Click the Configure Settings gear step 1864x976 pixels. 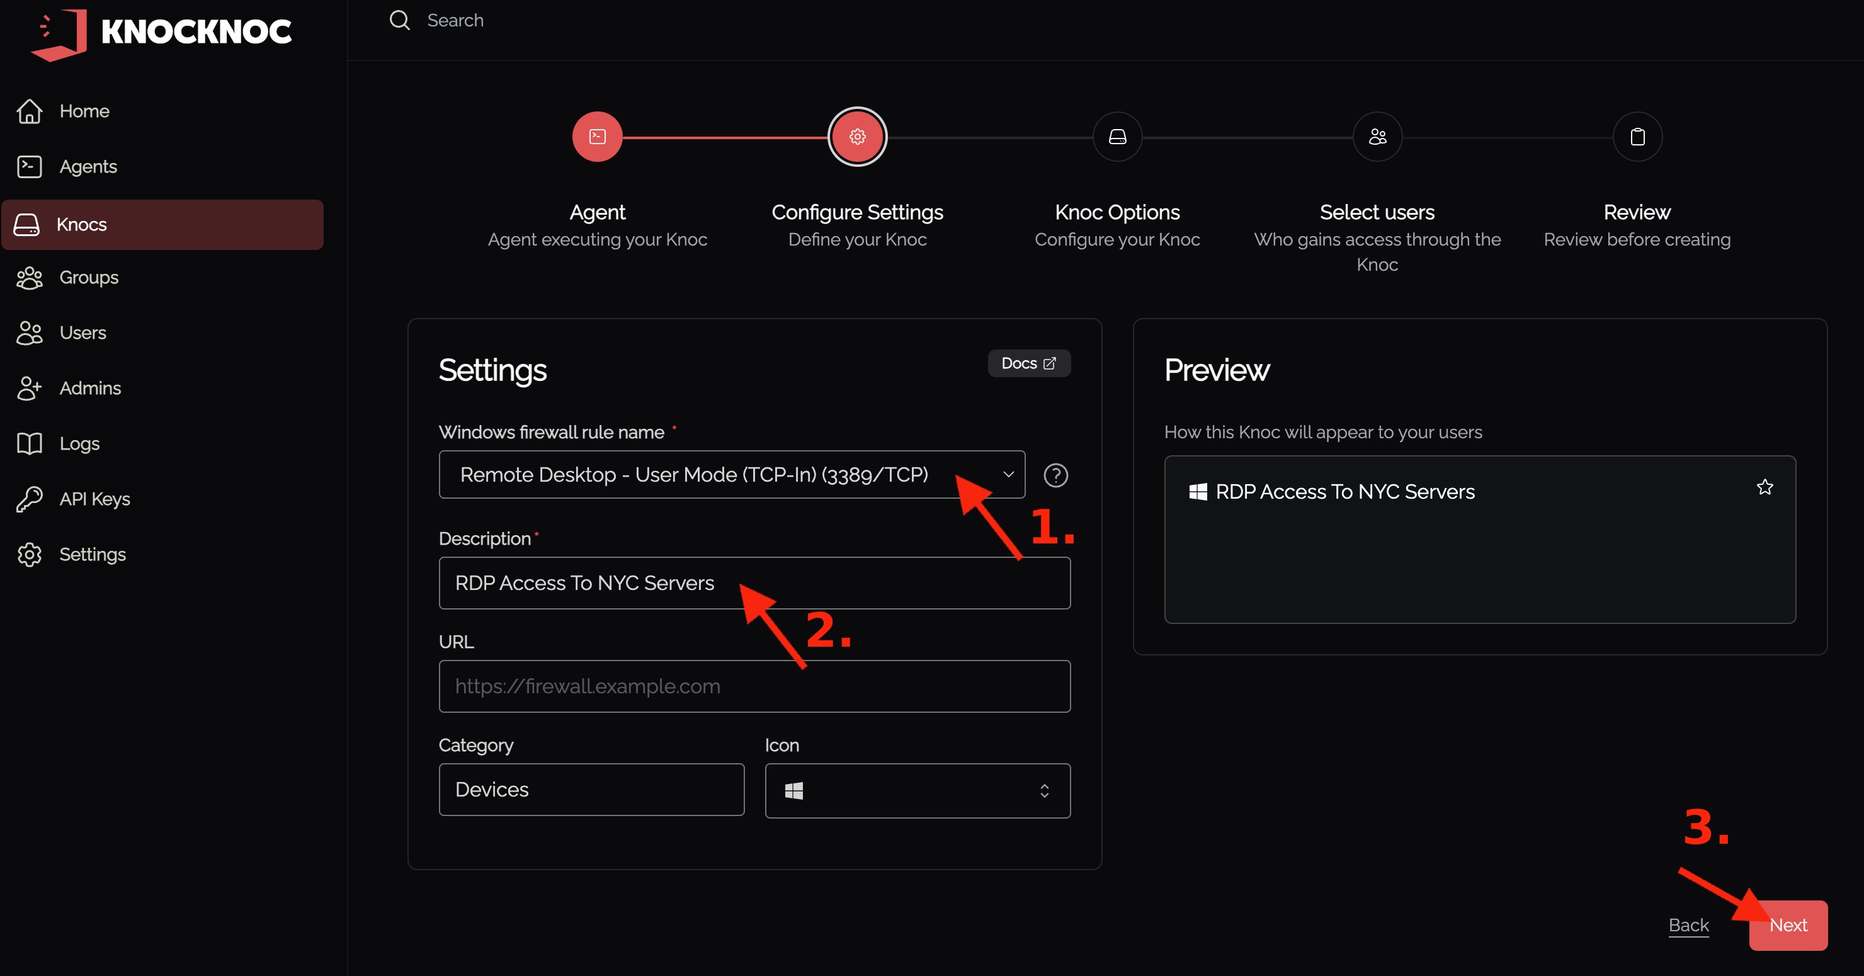coord(856,137)
